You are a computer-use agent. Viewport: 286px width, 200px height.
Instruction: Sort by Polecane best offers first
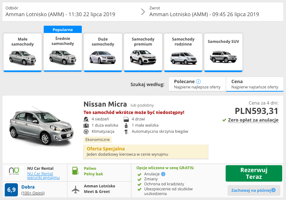197,84
